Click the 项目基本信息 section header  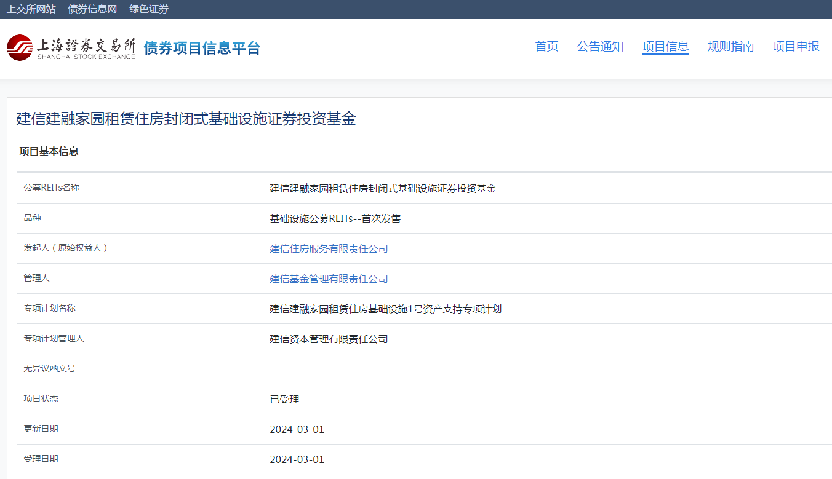(x=49, y=151)
